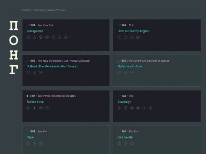Viewport: 206px width, 154px height.
Task: Click the circled "m" icon under Dolbied
Action: pyautogui.click(x=35, y=73)
